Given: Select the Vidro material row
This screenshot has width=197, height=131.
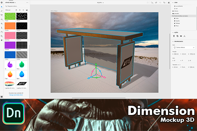Looking at the screenshot, I should tap(184, 18).
